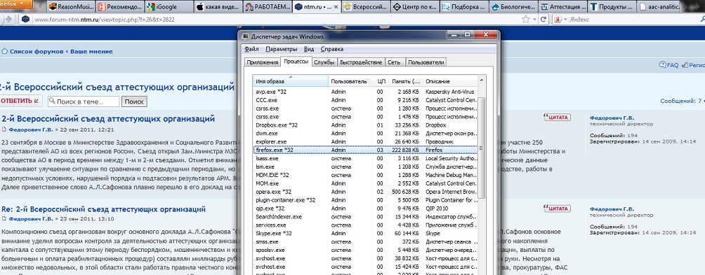Open the 'Re: 2-й Всероссийский съезд' post title
Image resolution: width=705 pixels, height=275 pixels.
click(104, 209)
